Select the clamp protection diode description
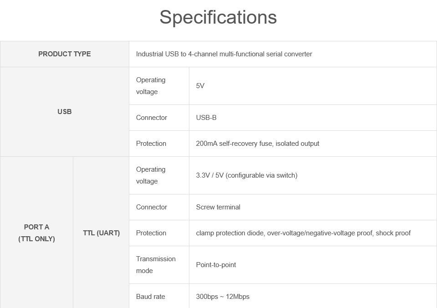 pyautogui.click(x=303, y=233)
